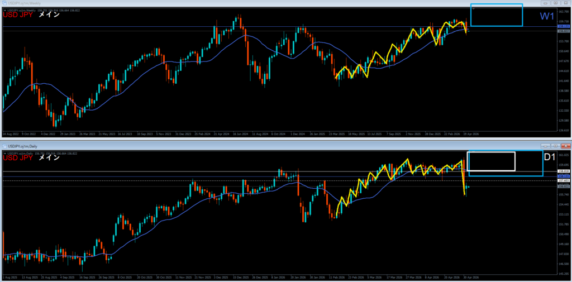
Task: Close the USDJPY Weekly chart window
Action: click(x=565, y=3)
